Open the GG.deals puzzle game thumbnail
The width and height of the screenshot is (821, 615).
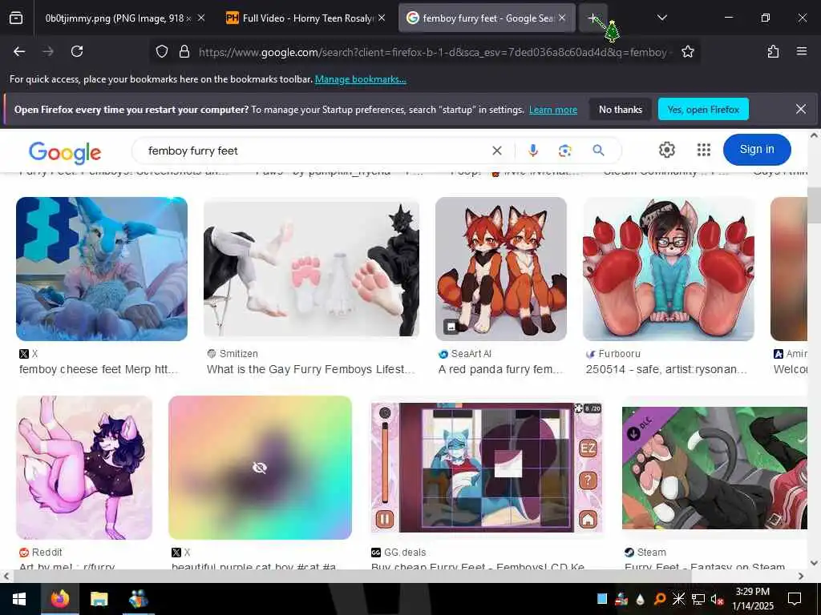[x=487, y=468]
